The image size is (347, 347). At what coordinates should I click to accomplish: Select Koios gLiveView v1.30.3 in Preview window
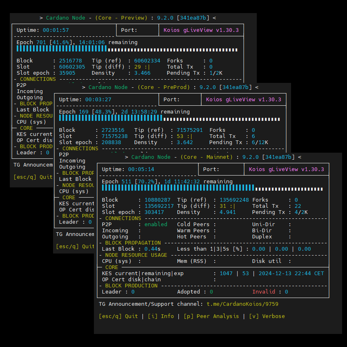click(201, 30)
